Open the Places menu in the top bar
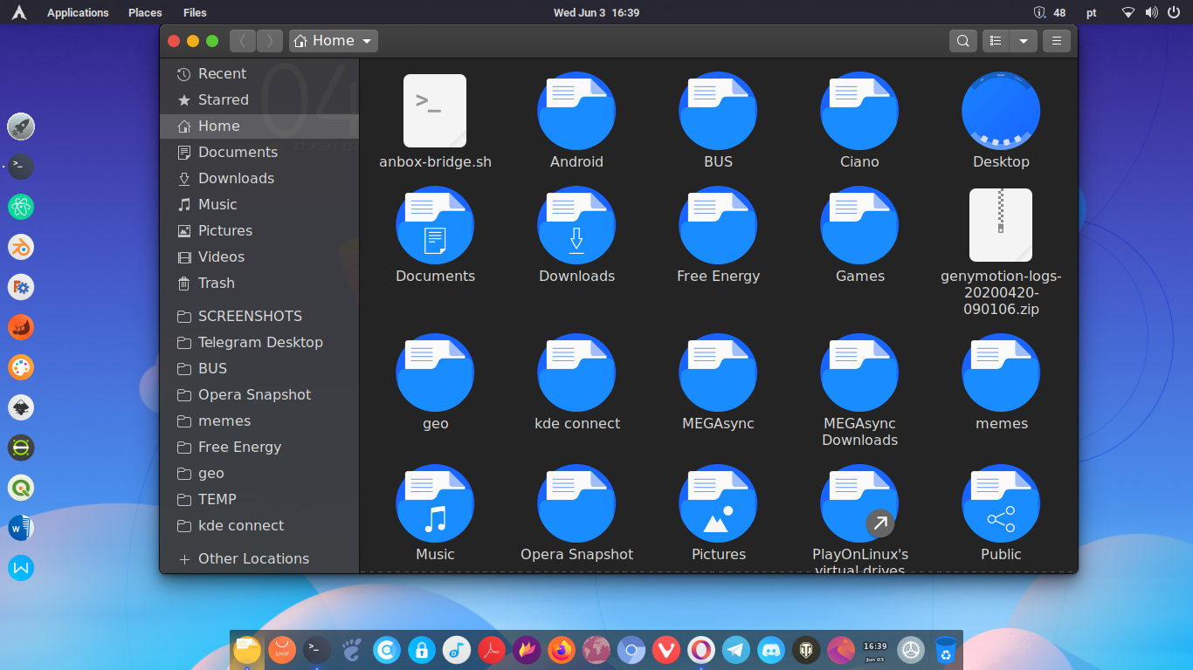The width and height of the screenshot is (1193, 670). point(145,13)
